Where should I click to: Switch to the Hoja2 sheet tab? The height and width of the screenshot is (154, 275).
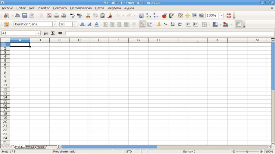tap(30, 147)
